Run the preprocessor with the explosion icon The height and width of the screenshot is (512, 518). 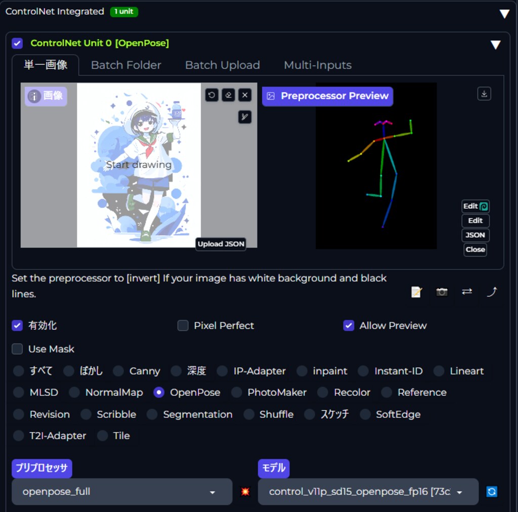coord(245,491)
